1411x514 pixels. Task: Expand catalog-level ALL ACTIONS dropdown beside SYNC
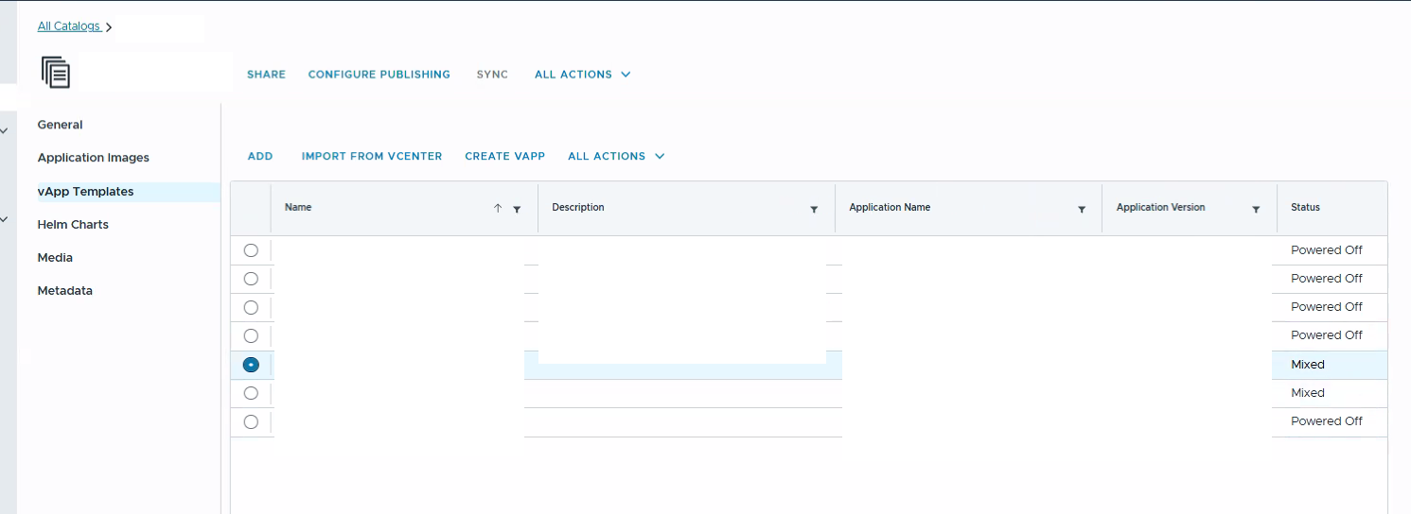(582, 75)
